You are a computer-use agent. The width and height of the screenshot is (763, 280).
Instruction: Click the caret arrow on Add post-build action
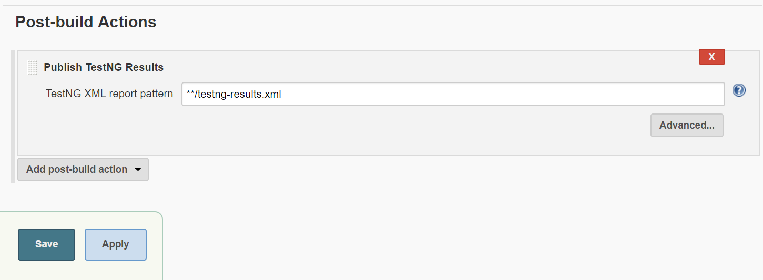138,170
